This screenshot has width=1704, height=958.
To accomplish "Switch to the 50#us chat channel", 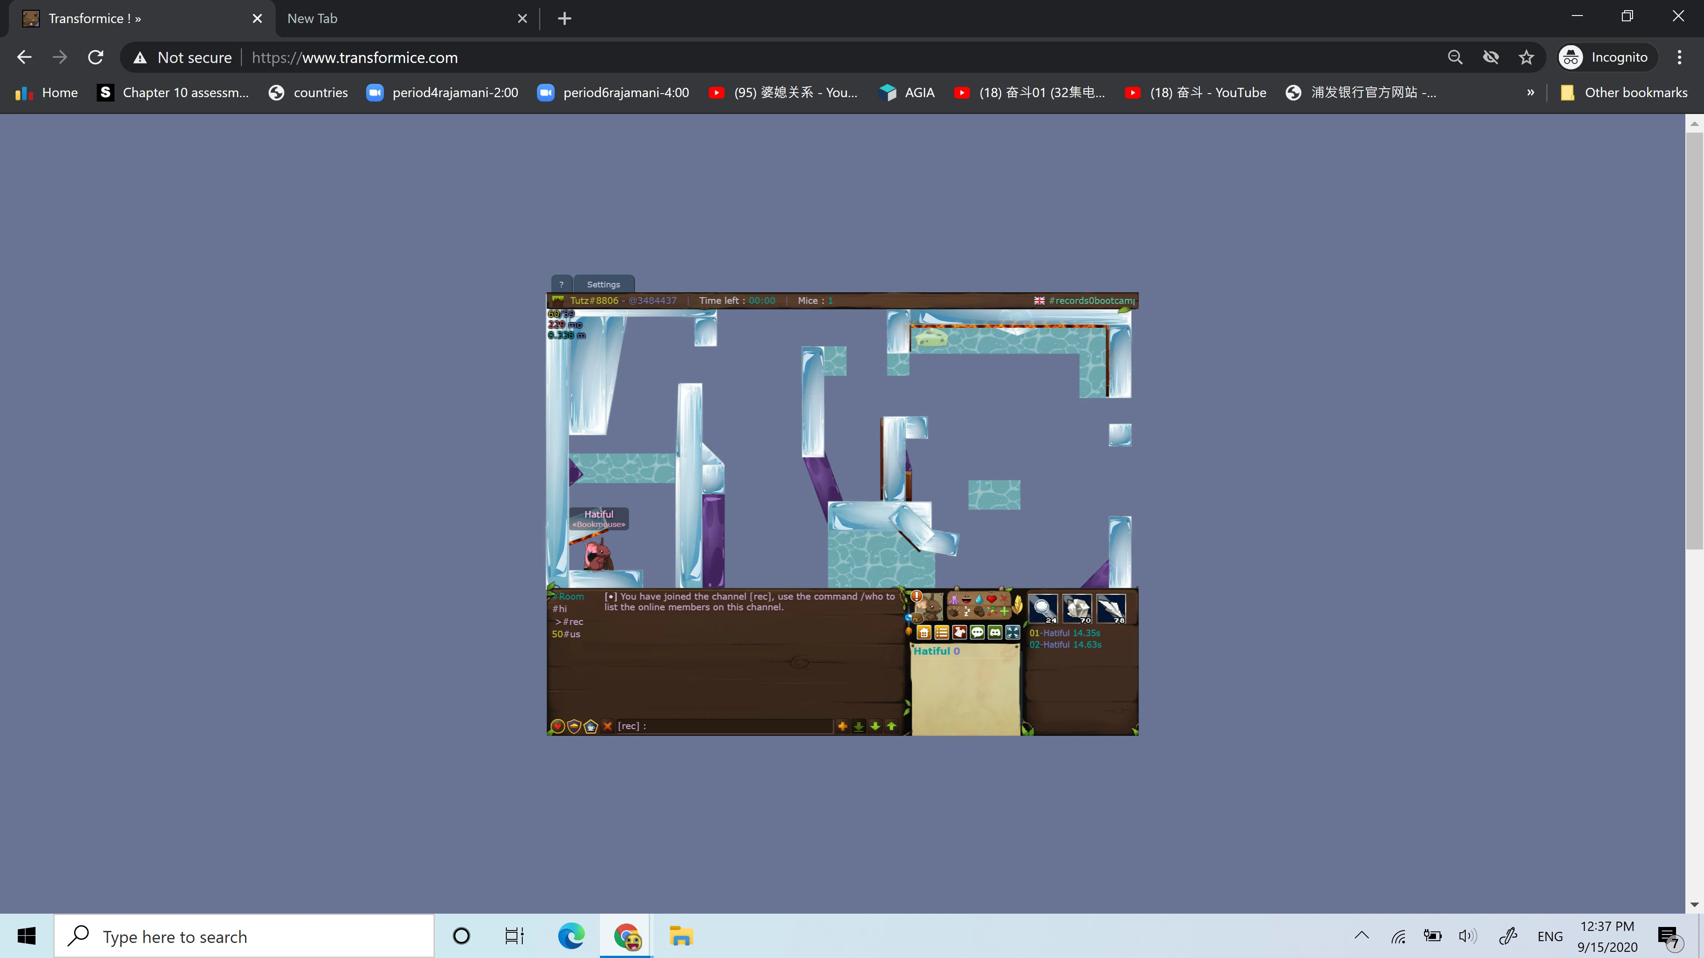I will 566,634.
